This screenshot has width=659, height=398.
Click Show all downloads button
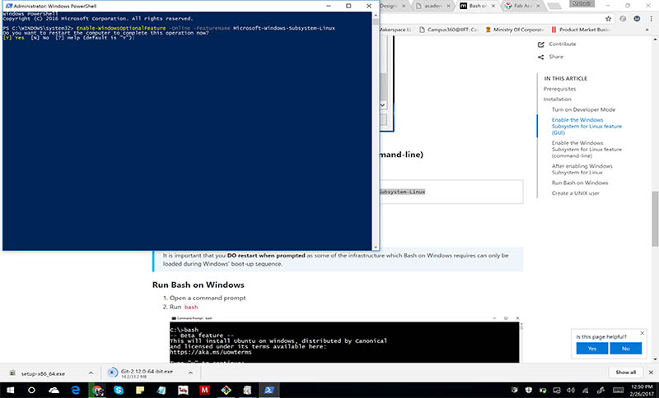(625, 373)
